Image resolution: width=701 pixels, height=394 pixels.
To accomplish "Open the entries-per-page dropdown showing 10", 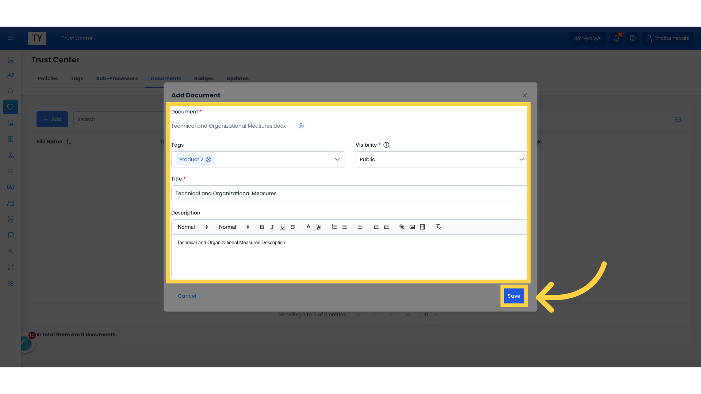I will pyautogui.click(x=431, y=314).
